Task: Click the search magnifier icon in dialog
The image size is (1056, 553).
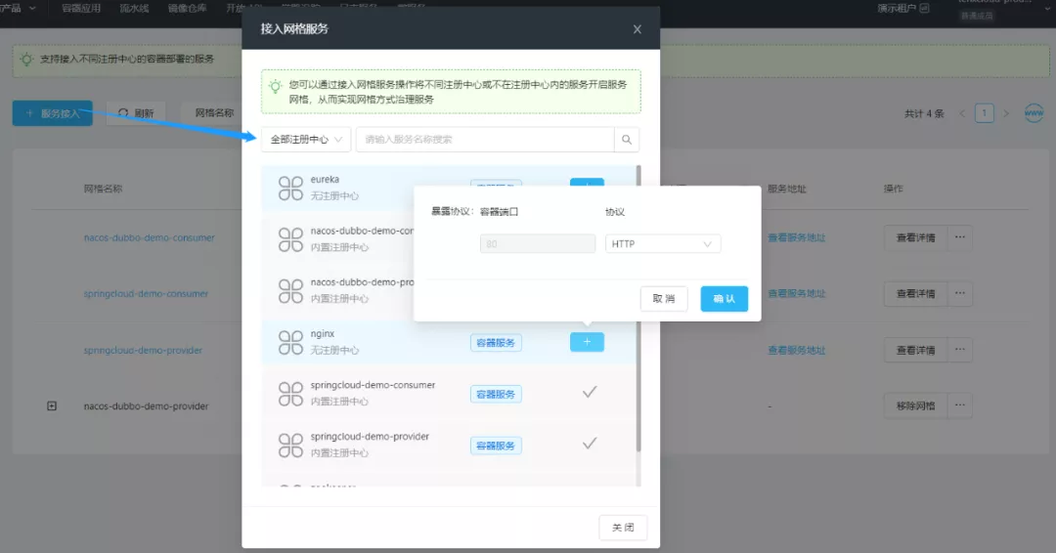Action: pos(627,140)
